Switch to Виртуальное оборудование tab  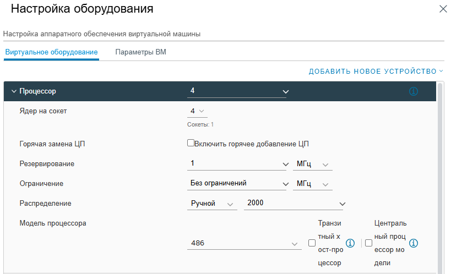51,52
